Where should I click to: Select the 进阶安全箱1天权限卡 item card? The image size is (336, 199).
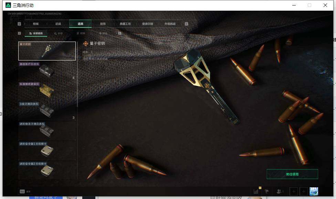tap(47, 151)
